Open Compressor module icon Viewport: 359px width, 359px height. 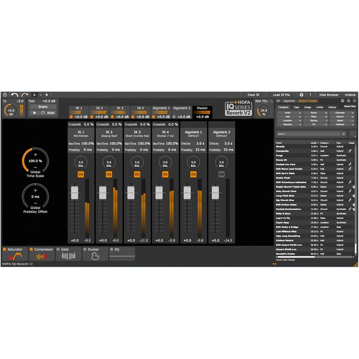(x=42, y=257)
